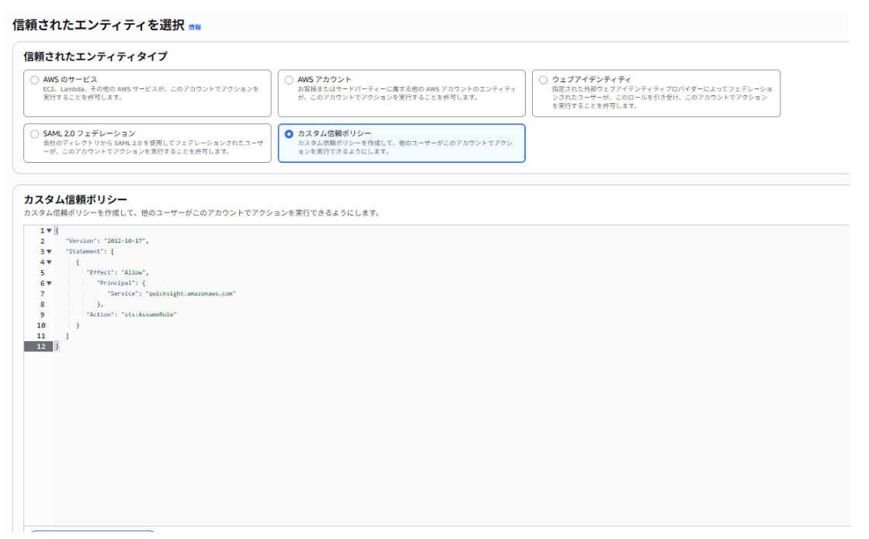Screen dimensions: 869x539
Task: Select the AWS アカウント radio option
Action: 289,80
